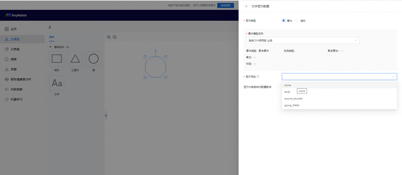Choose group_fields from the field list

(x=339, y=105)
